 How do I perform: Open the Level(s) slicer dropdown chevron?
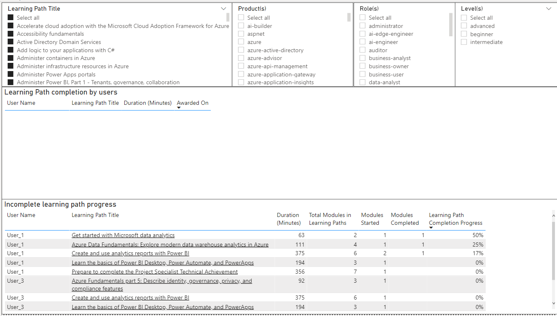point(548,8)
